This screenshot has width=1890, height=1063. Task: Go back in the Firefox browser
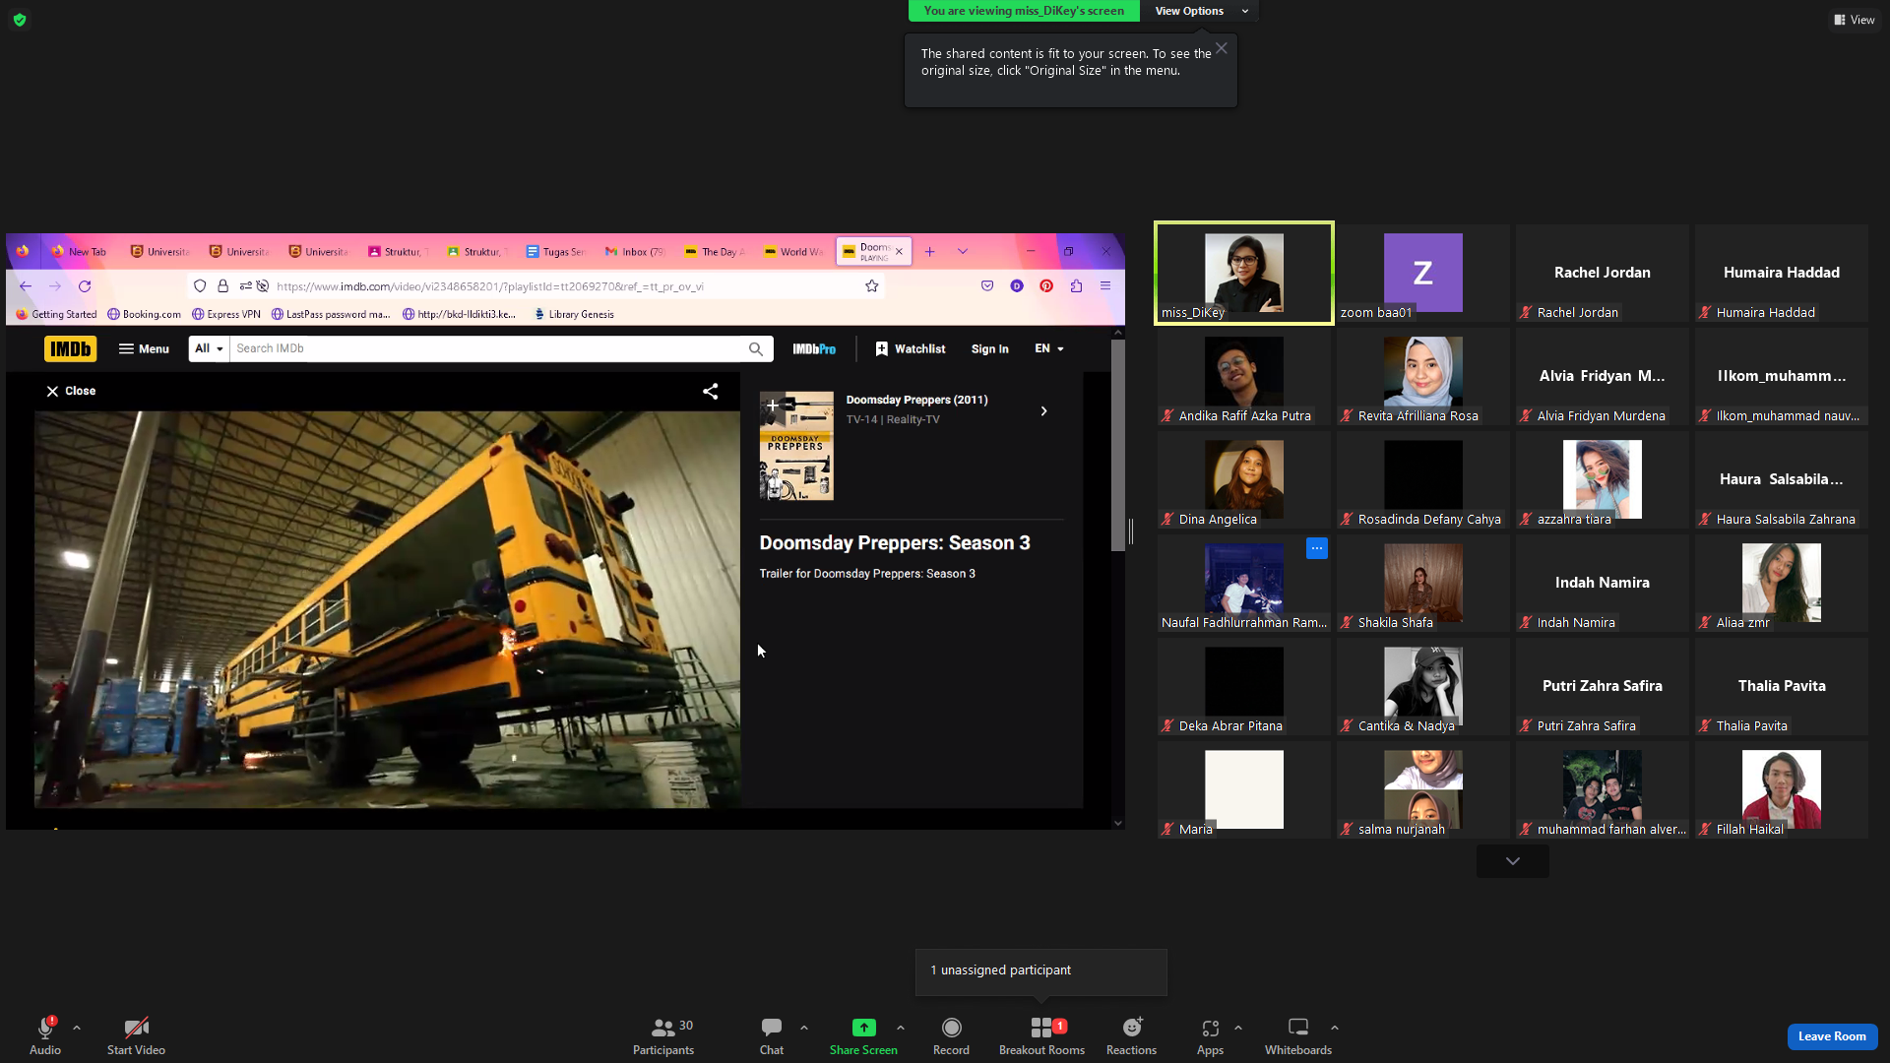point(26,286)
